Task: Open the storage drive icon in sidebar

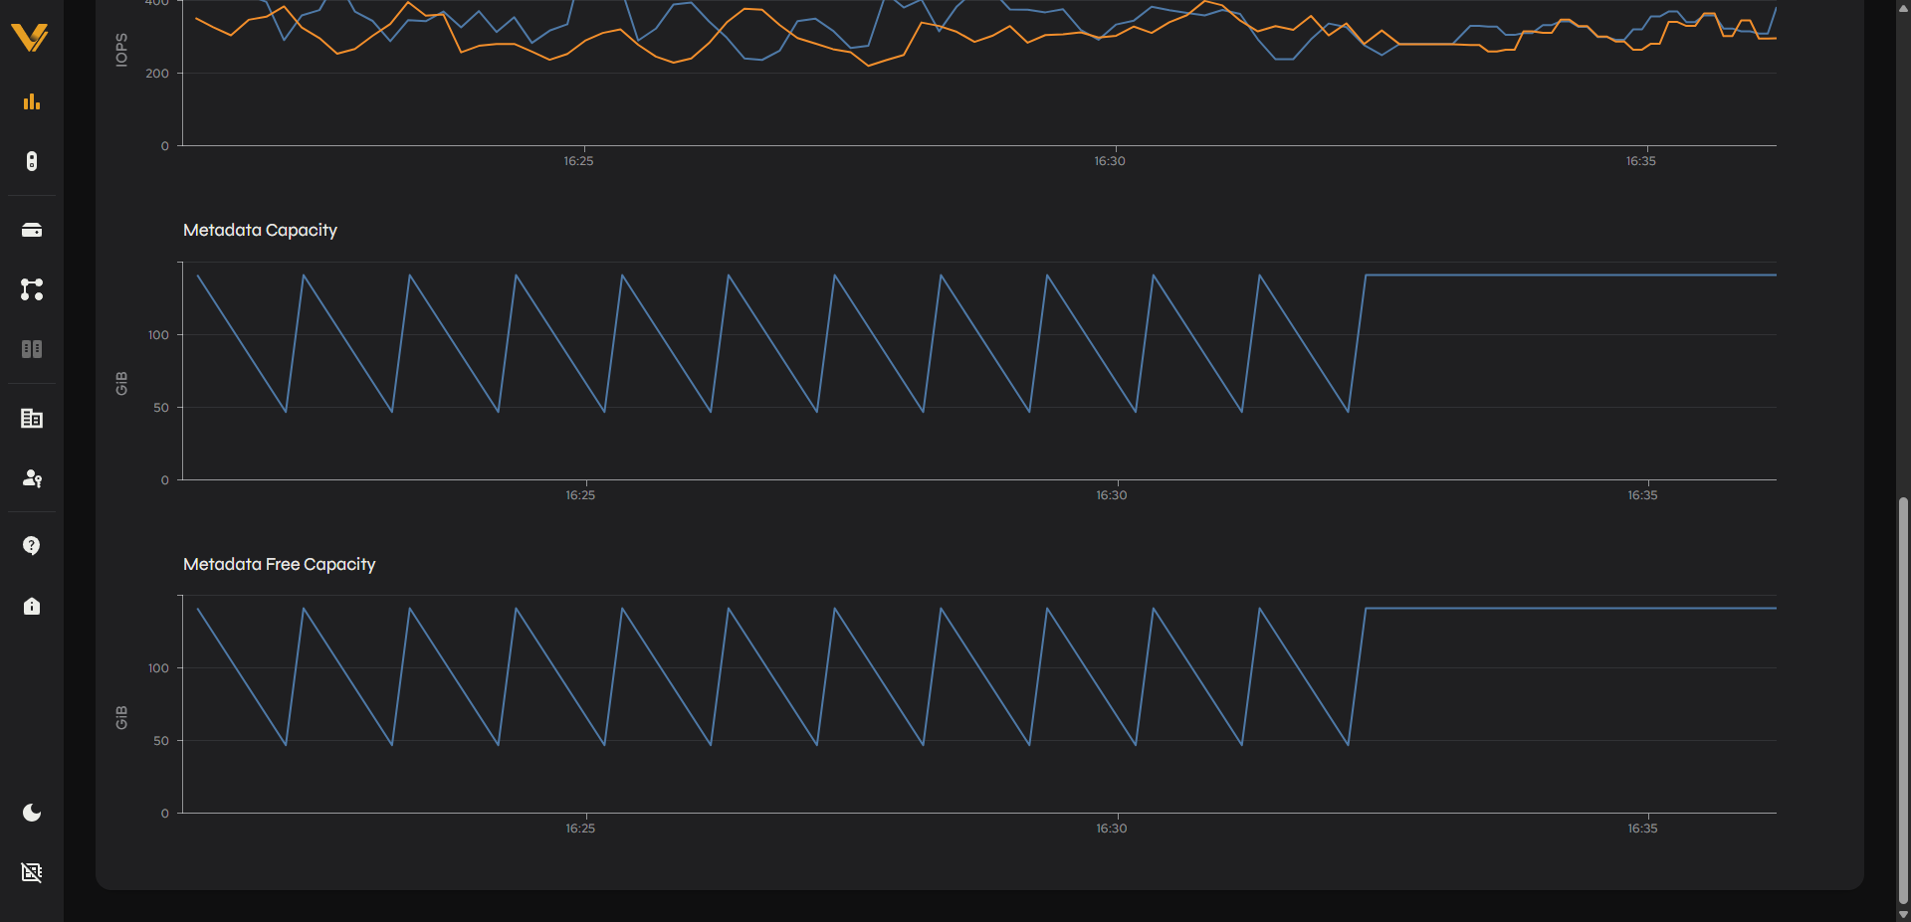Action: pos(32,230)
